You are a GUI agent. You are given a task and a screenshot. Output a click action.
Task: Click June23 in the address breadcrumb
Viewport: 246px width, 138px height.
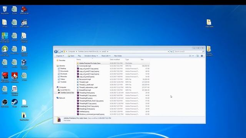tap(104, 51)
